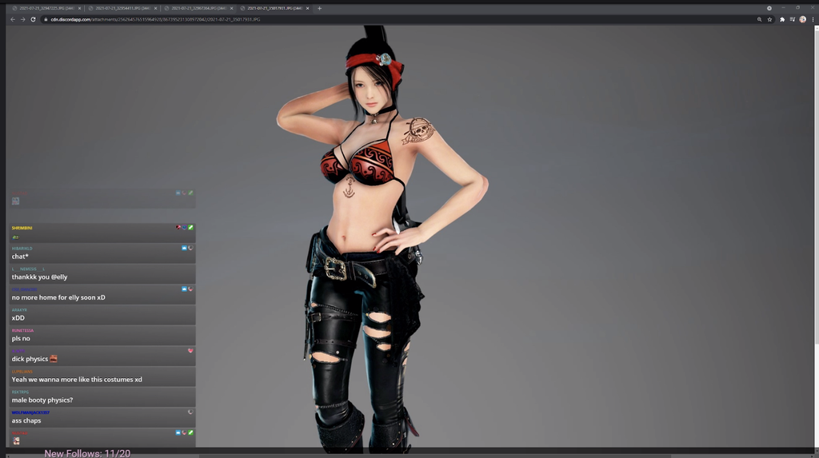Select the active tab 2021-07-21_35017931.JPG

(275, 8)
